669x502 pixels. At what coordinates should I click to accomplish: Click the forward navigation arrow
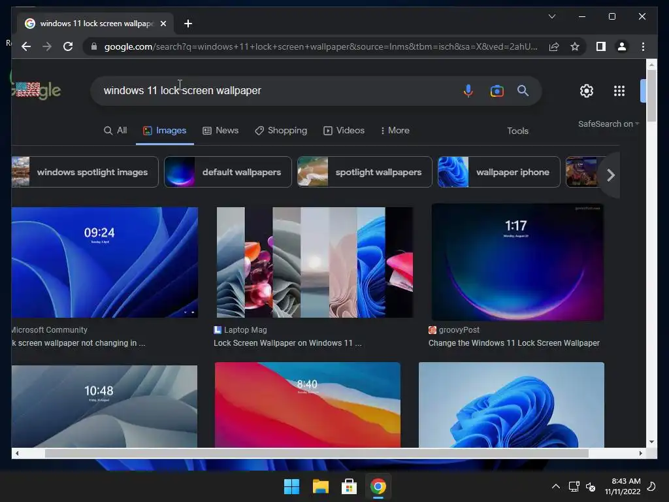(47, 46)
